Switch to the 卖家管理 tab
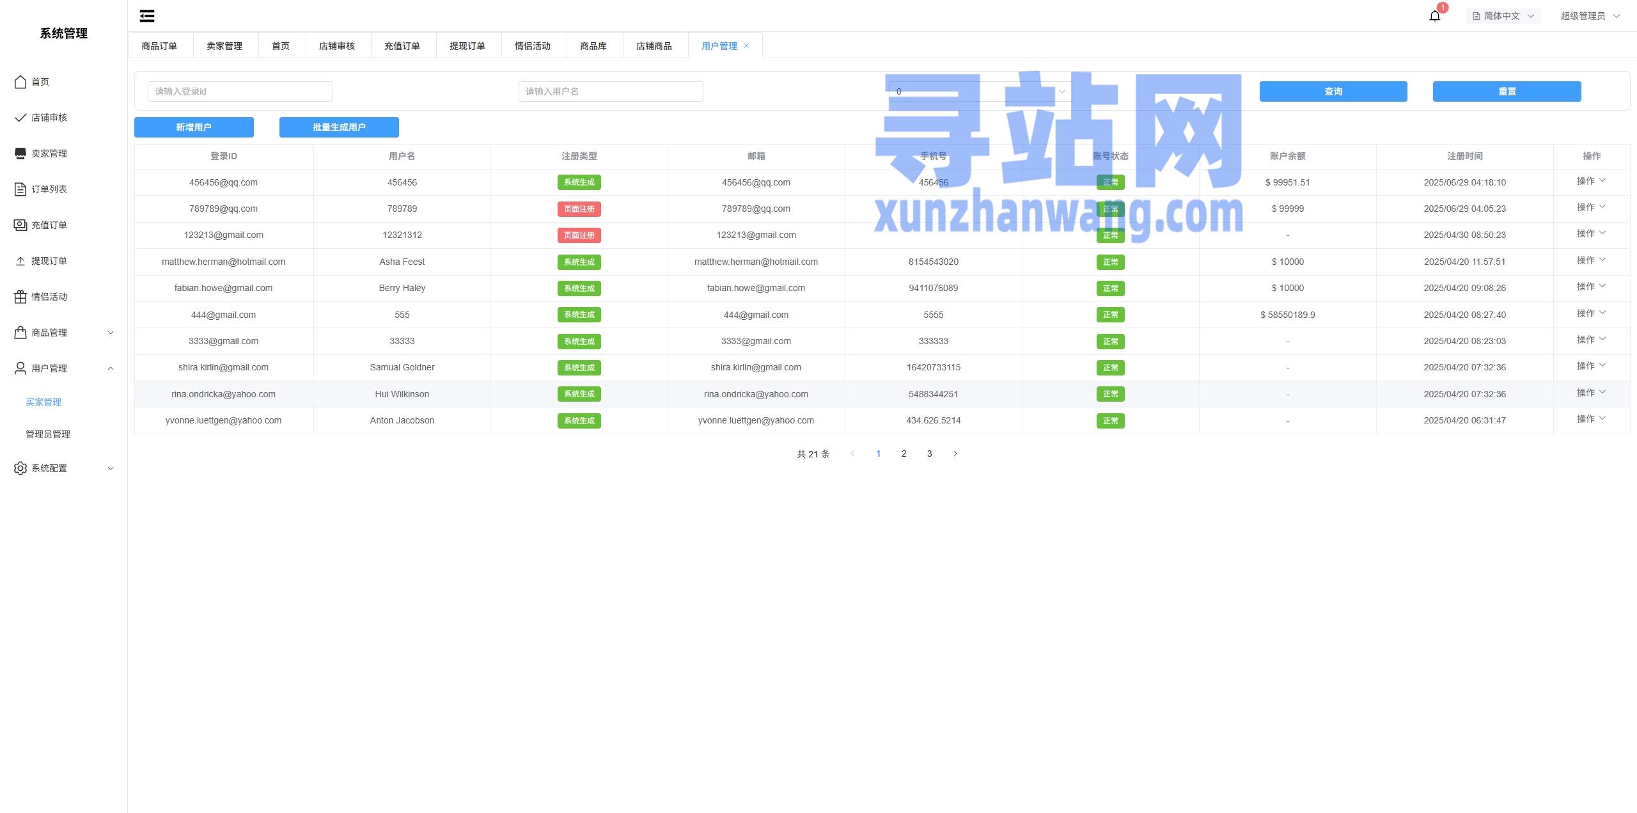Screen dimensions: 1637x813 (x=224, y=45)
